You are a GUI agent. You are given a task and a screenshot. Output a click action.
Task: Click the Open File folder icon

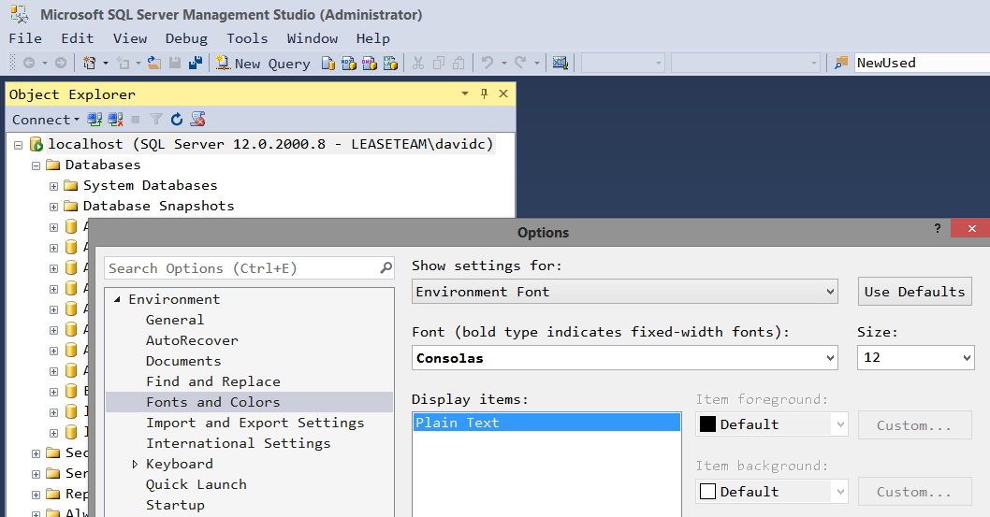coord(154,63)
